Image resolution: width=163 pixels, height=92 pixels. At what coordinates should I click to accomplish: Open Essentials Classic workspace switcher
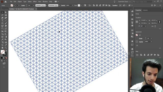click(124, 2)
